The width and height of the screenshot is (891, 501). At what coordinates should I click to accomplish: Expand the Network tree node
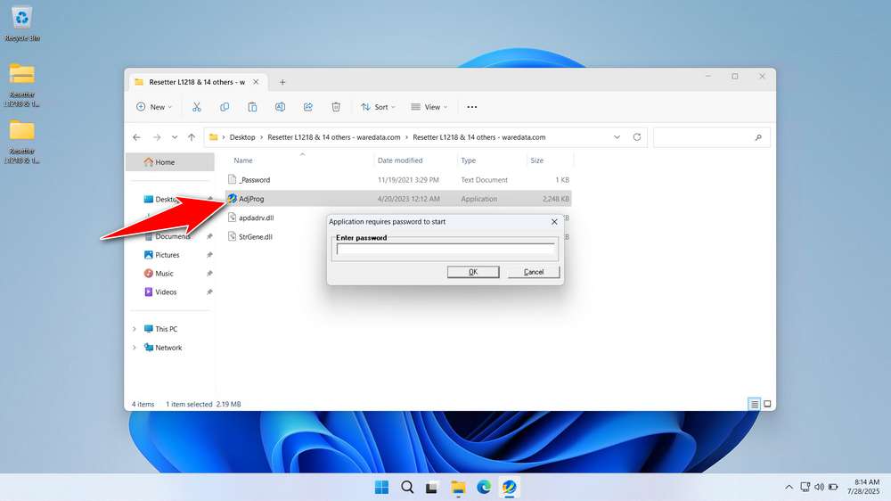(135, 348)
